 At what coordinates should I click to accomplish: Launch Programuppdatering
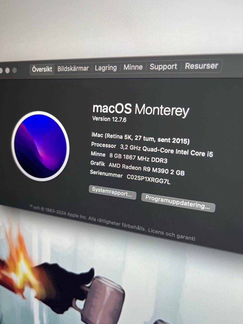pos(178,203)
